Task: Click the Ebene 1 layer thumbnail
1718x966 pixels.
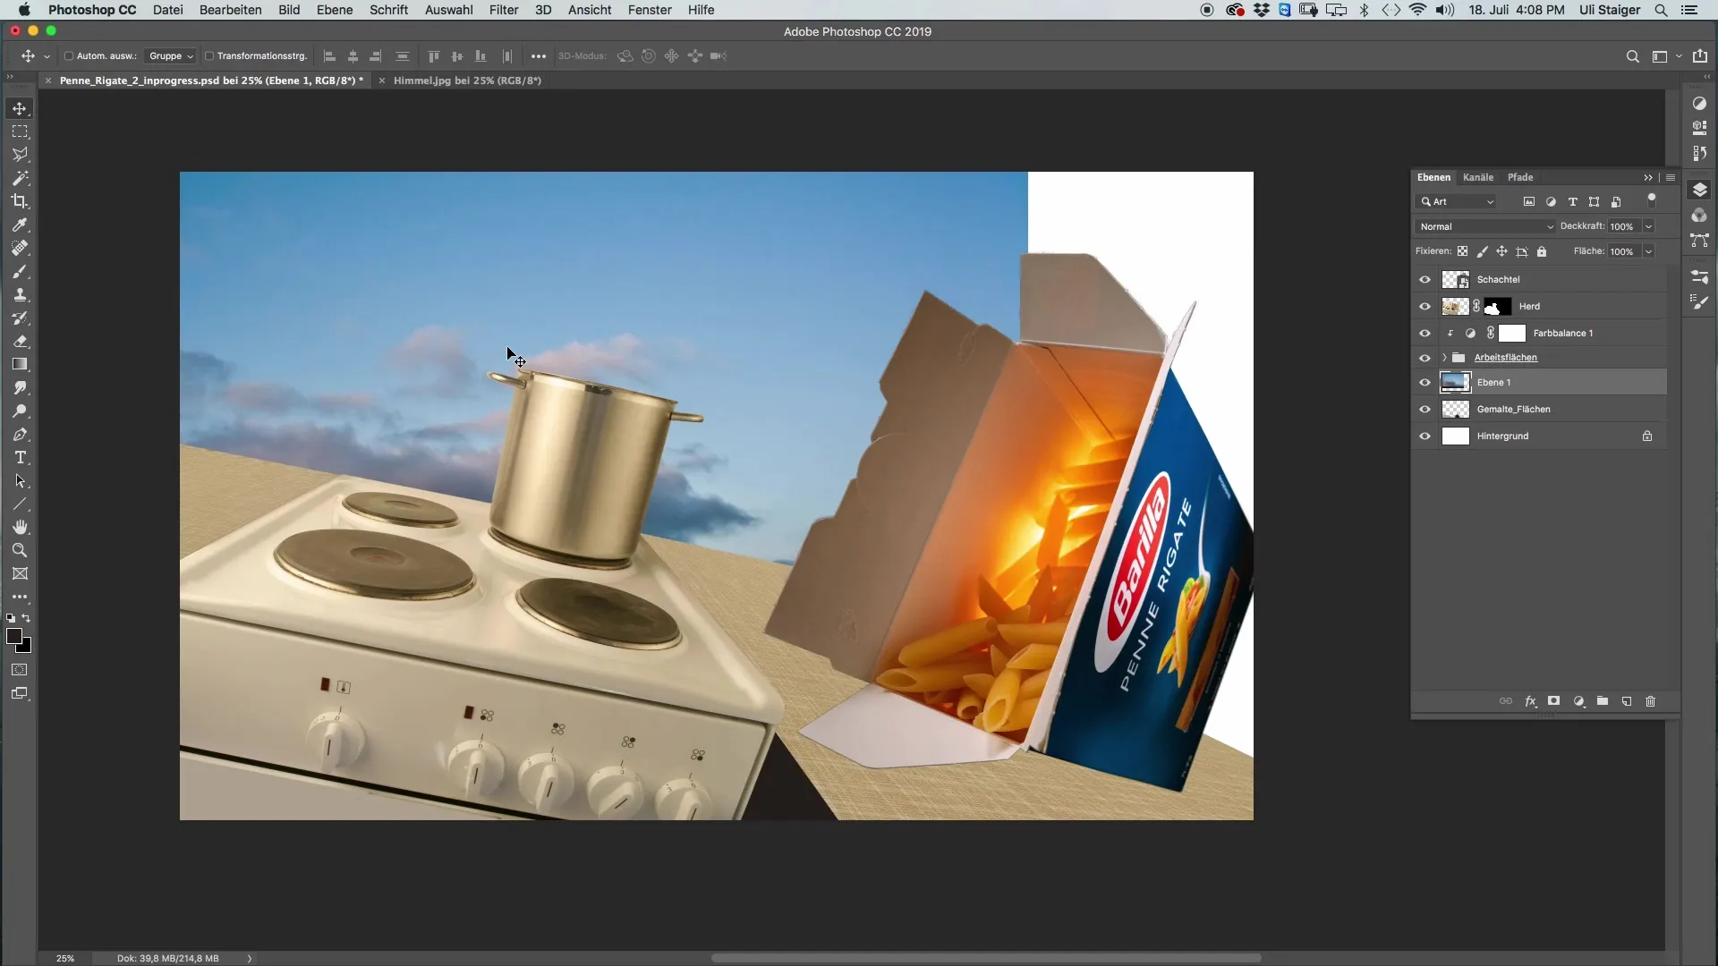Action: [x=1455, y=382]
